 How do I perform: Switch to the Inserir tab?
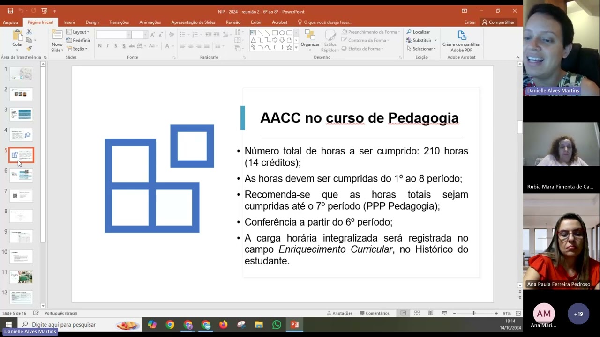click(69, 22)
